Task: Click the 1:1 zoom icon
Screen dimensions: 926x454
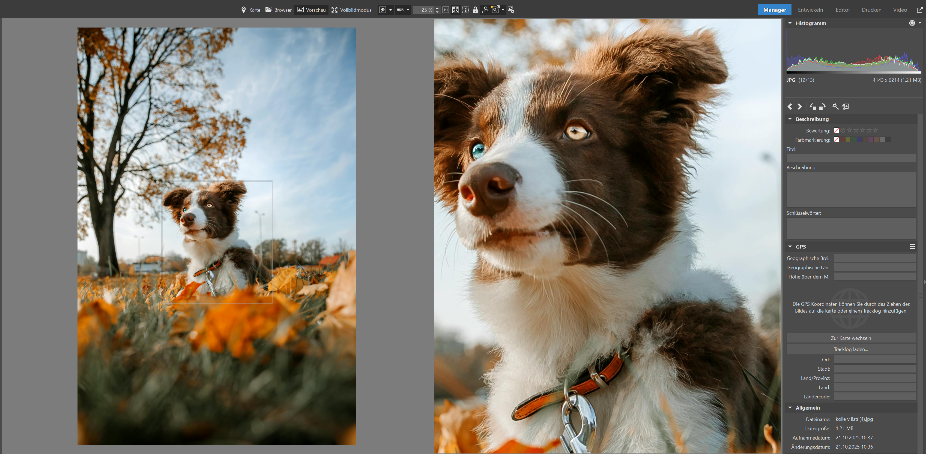Action: tap(446, 10)
